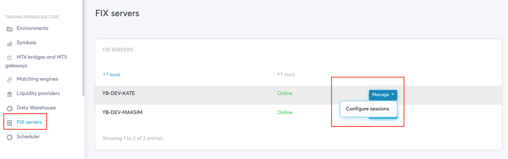Select the YB-DEV-KATE server name
Image resolution: width=508 pixels, height=159 pixels.
[x=119, y=93]
